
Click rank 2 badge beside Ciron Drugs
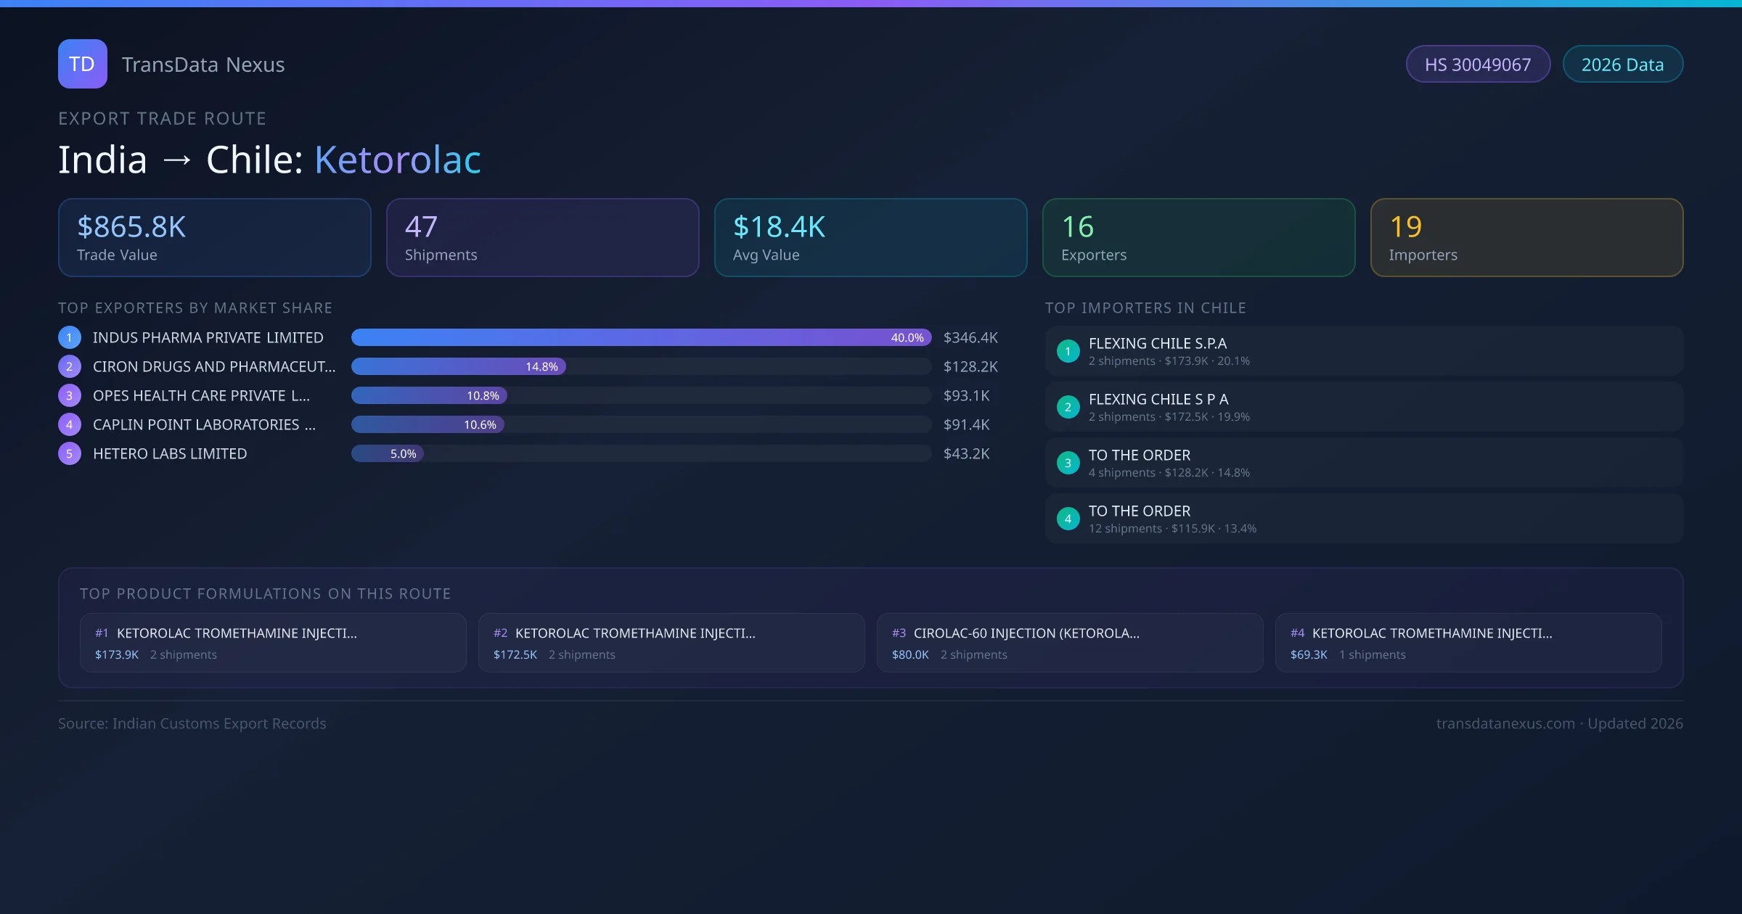(x=70, y=366)
